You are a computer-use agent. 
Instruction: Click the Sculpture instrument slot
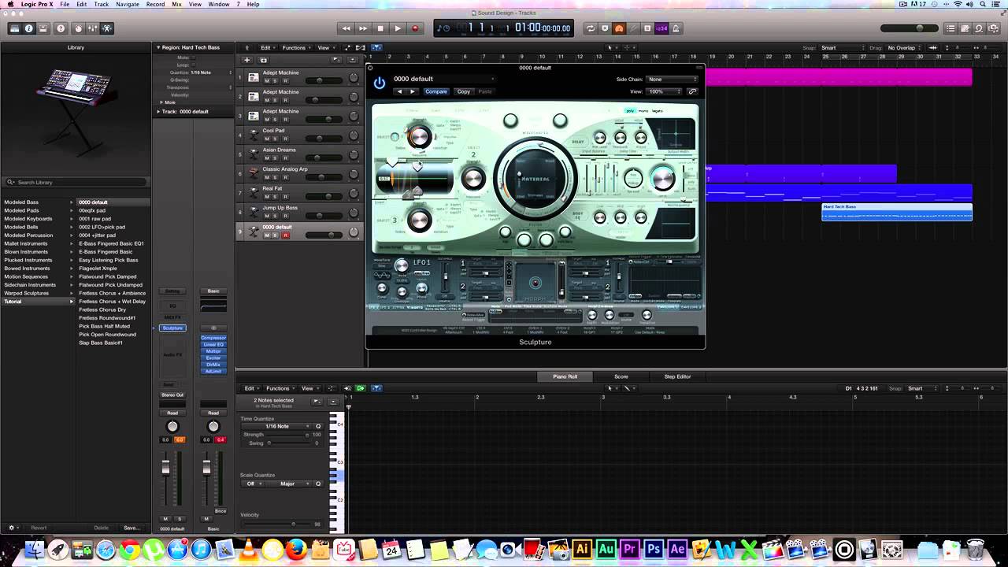[172, 328]
